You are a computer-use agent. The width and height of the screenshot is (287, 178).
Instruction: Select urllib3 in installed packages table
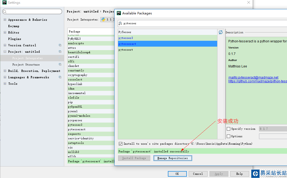[91, 152]
